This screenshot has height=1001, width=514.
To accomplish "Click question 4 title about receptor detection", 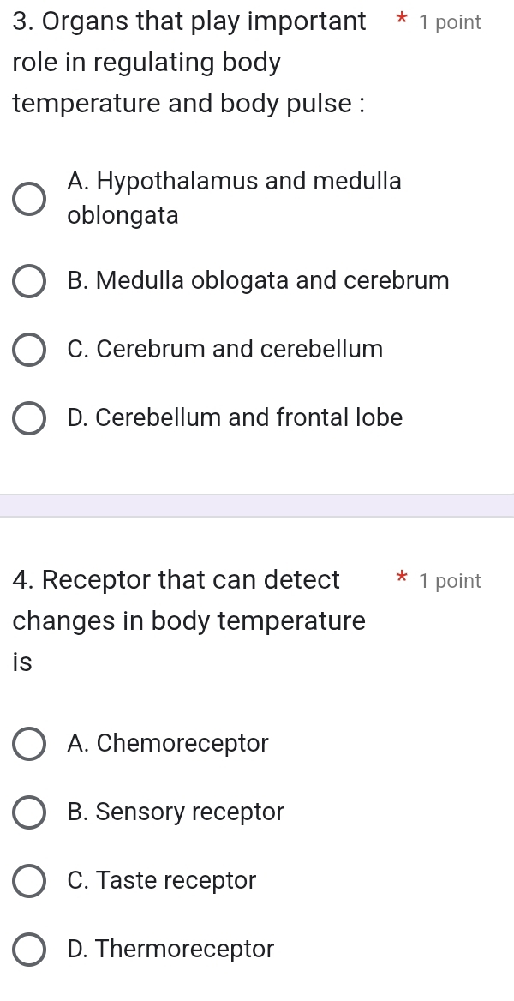I will click(x=189, y=620).
